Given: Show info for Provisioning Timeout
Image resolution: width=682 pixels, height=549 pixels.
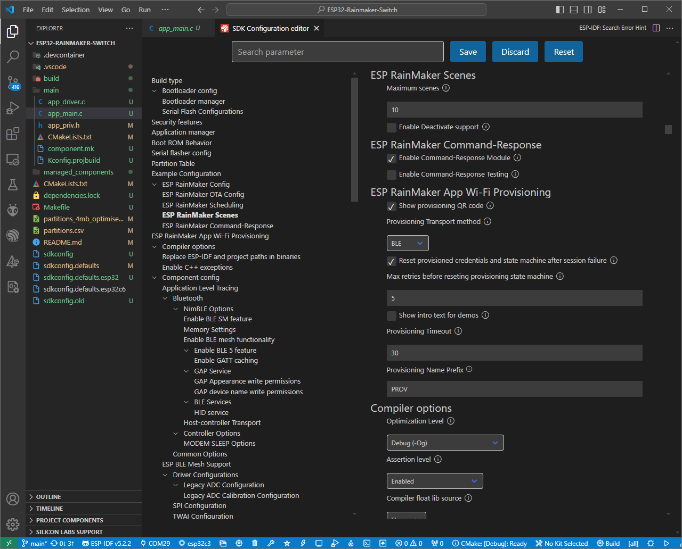Looking at the screenshot, I should (x=458, y=331).
